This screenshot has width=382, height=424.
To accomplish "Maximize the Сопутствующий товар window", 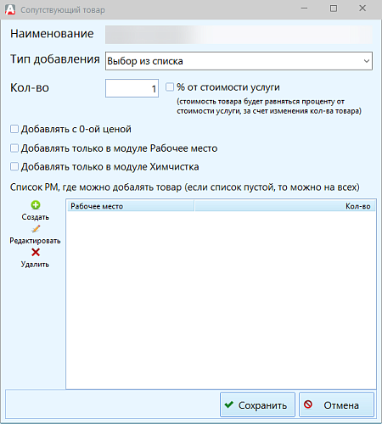I will point(334,8).
